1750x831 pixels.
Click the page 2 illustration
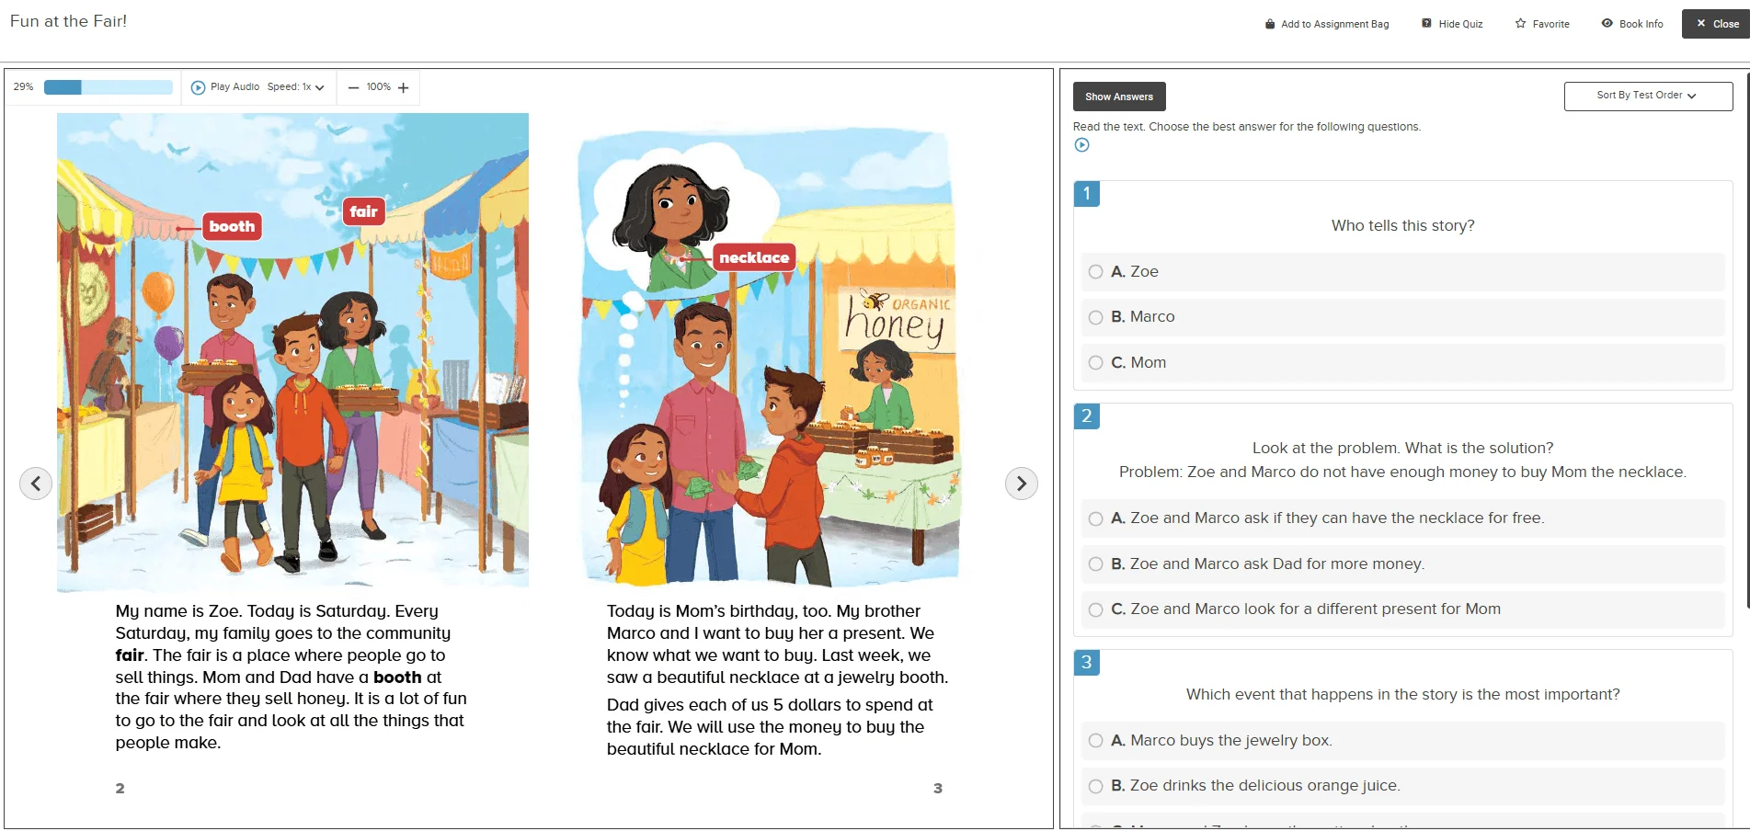coord(292,351)
